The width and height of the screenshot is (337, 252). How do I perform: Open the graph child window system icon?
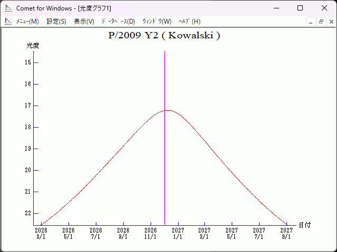pos(8,22)
